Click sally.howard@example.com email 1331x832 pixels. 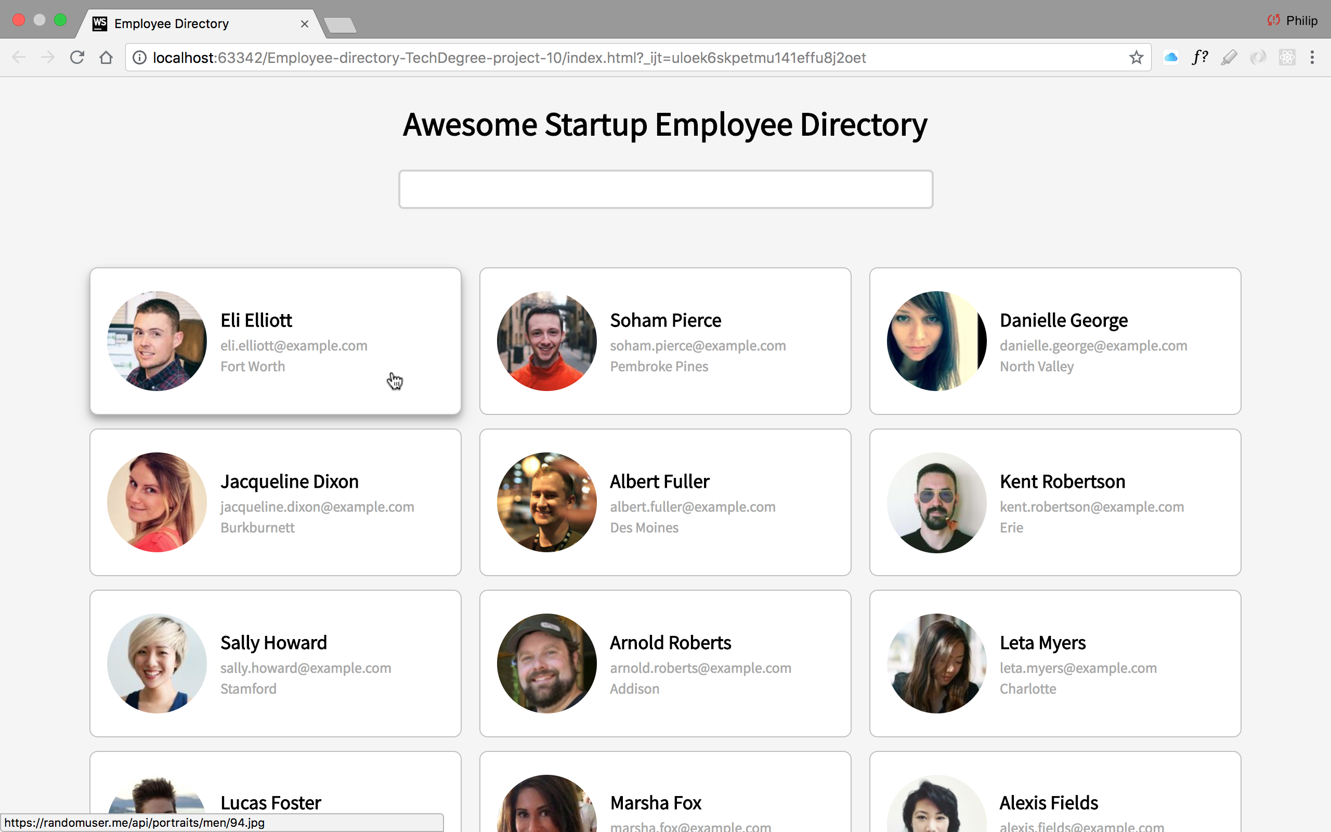[x=306, y=668]
